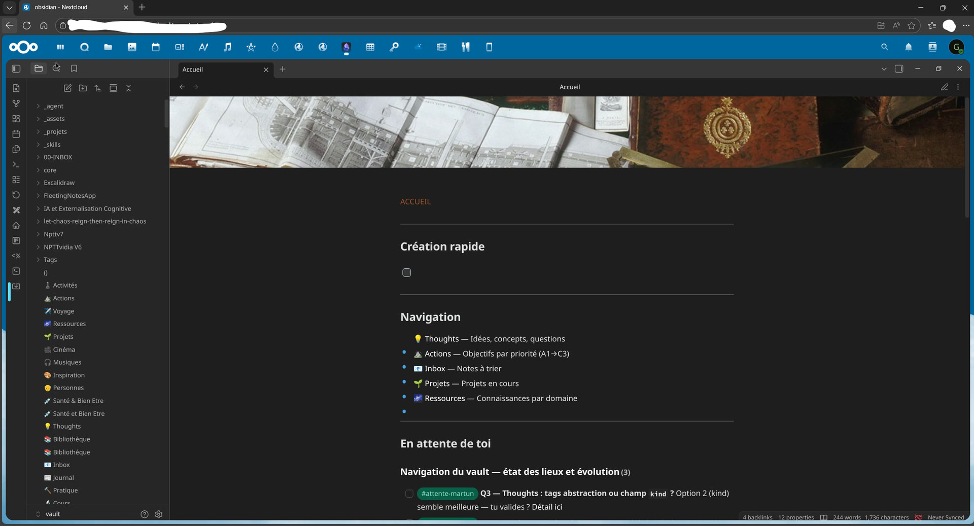Open Obsidian vault settings gear
Screen dimensions: 974x526
coord(159,514)
